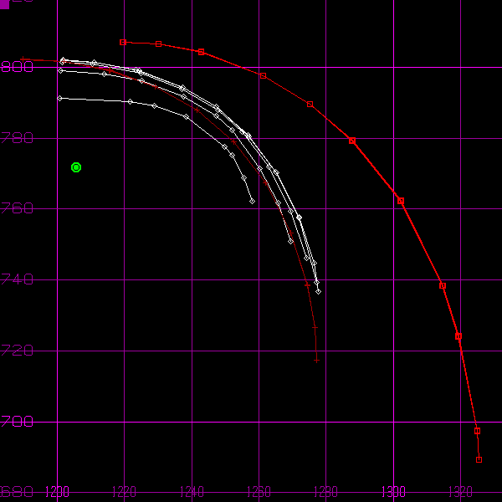Click the 1300 x-axis label

tap(393, 491)
